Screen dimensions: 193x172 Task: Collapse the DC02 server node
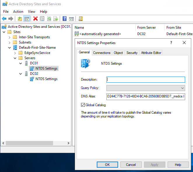click(x=21, y=74)
